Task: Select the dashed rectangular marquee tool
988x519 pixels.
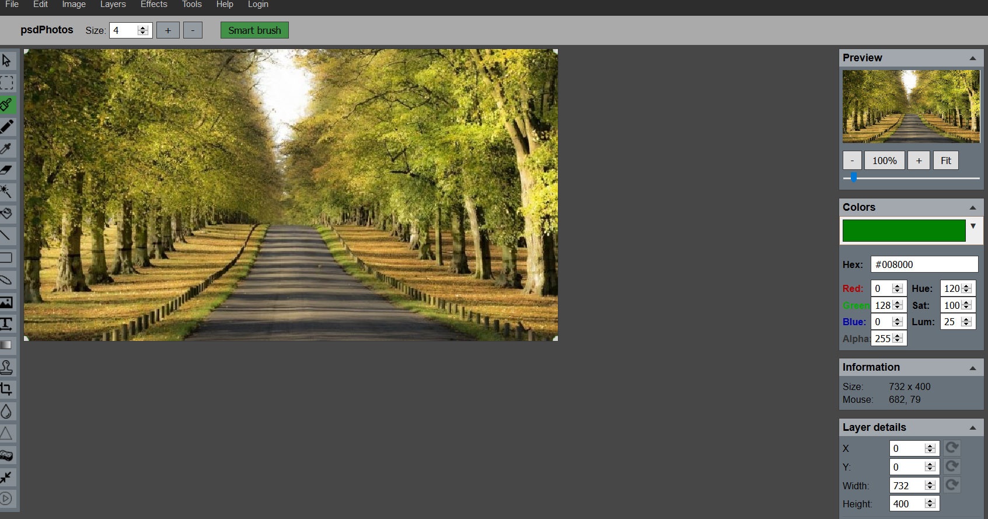Action: tap(7, 83)
